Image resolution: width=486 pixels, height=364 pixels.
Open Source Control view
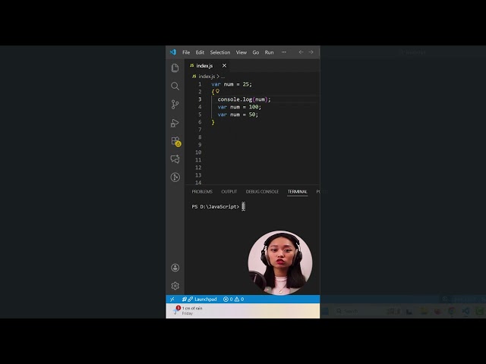click(175, 105)
